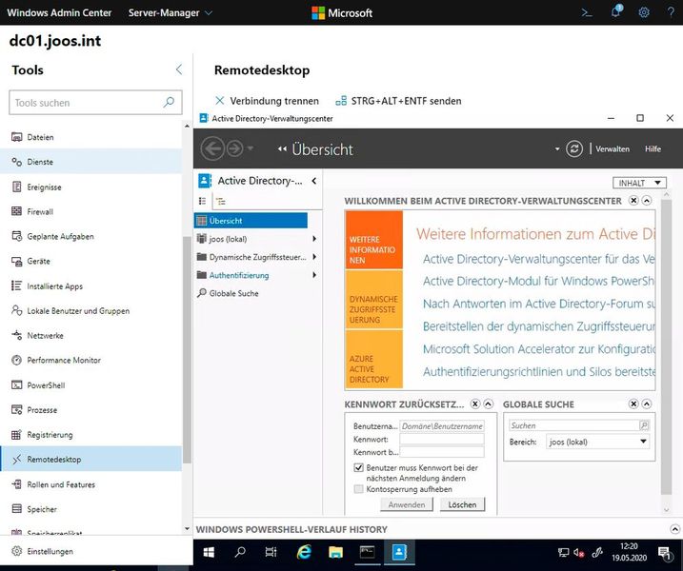Open Performance Monitor tool

[90, 360]
